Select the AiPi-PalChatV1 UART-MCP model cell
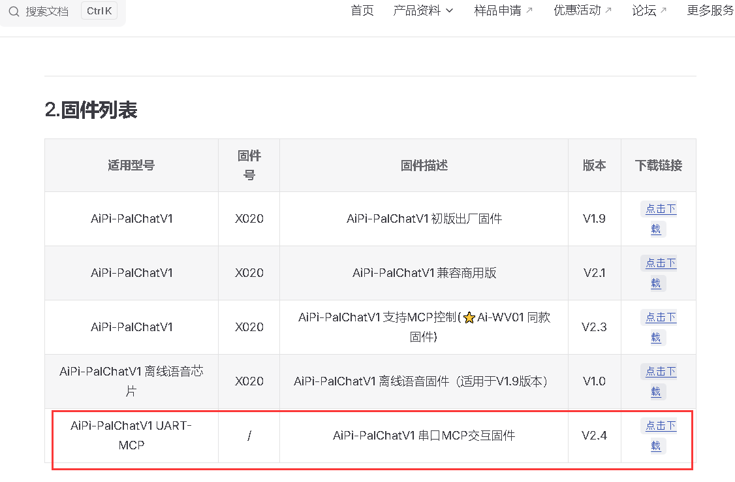 click(x=131, y=435)
